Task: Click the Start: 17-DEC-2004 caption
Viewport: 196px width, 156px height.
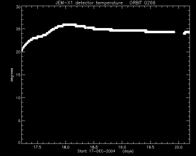Action: (96, 151)
